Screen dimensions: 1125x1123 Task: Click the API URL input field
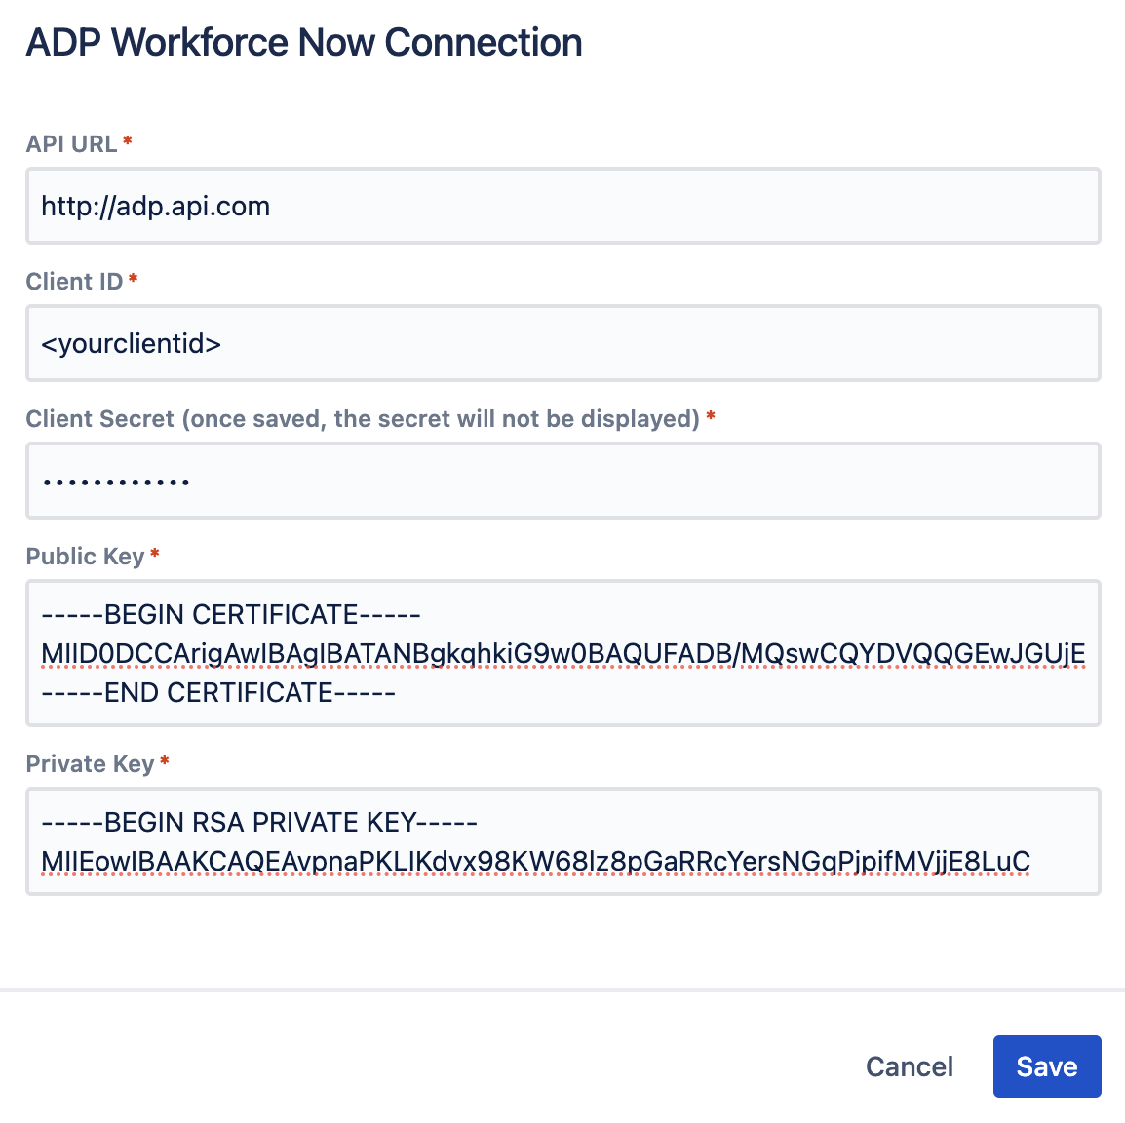pos(563,206)
